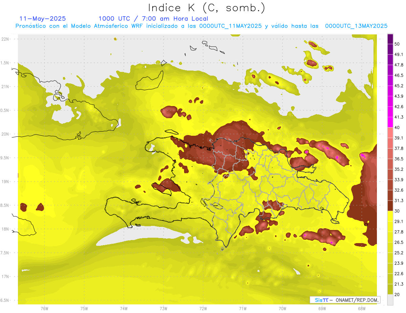Click the colorbar value "32.6"
Viewport: 406px width, 313px height.
tap(399, 190)
